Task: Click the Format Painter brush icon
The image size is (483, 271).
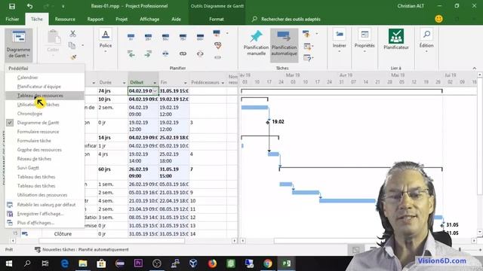Action: pos(73,57)
